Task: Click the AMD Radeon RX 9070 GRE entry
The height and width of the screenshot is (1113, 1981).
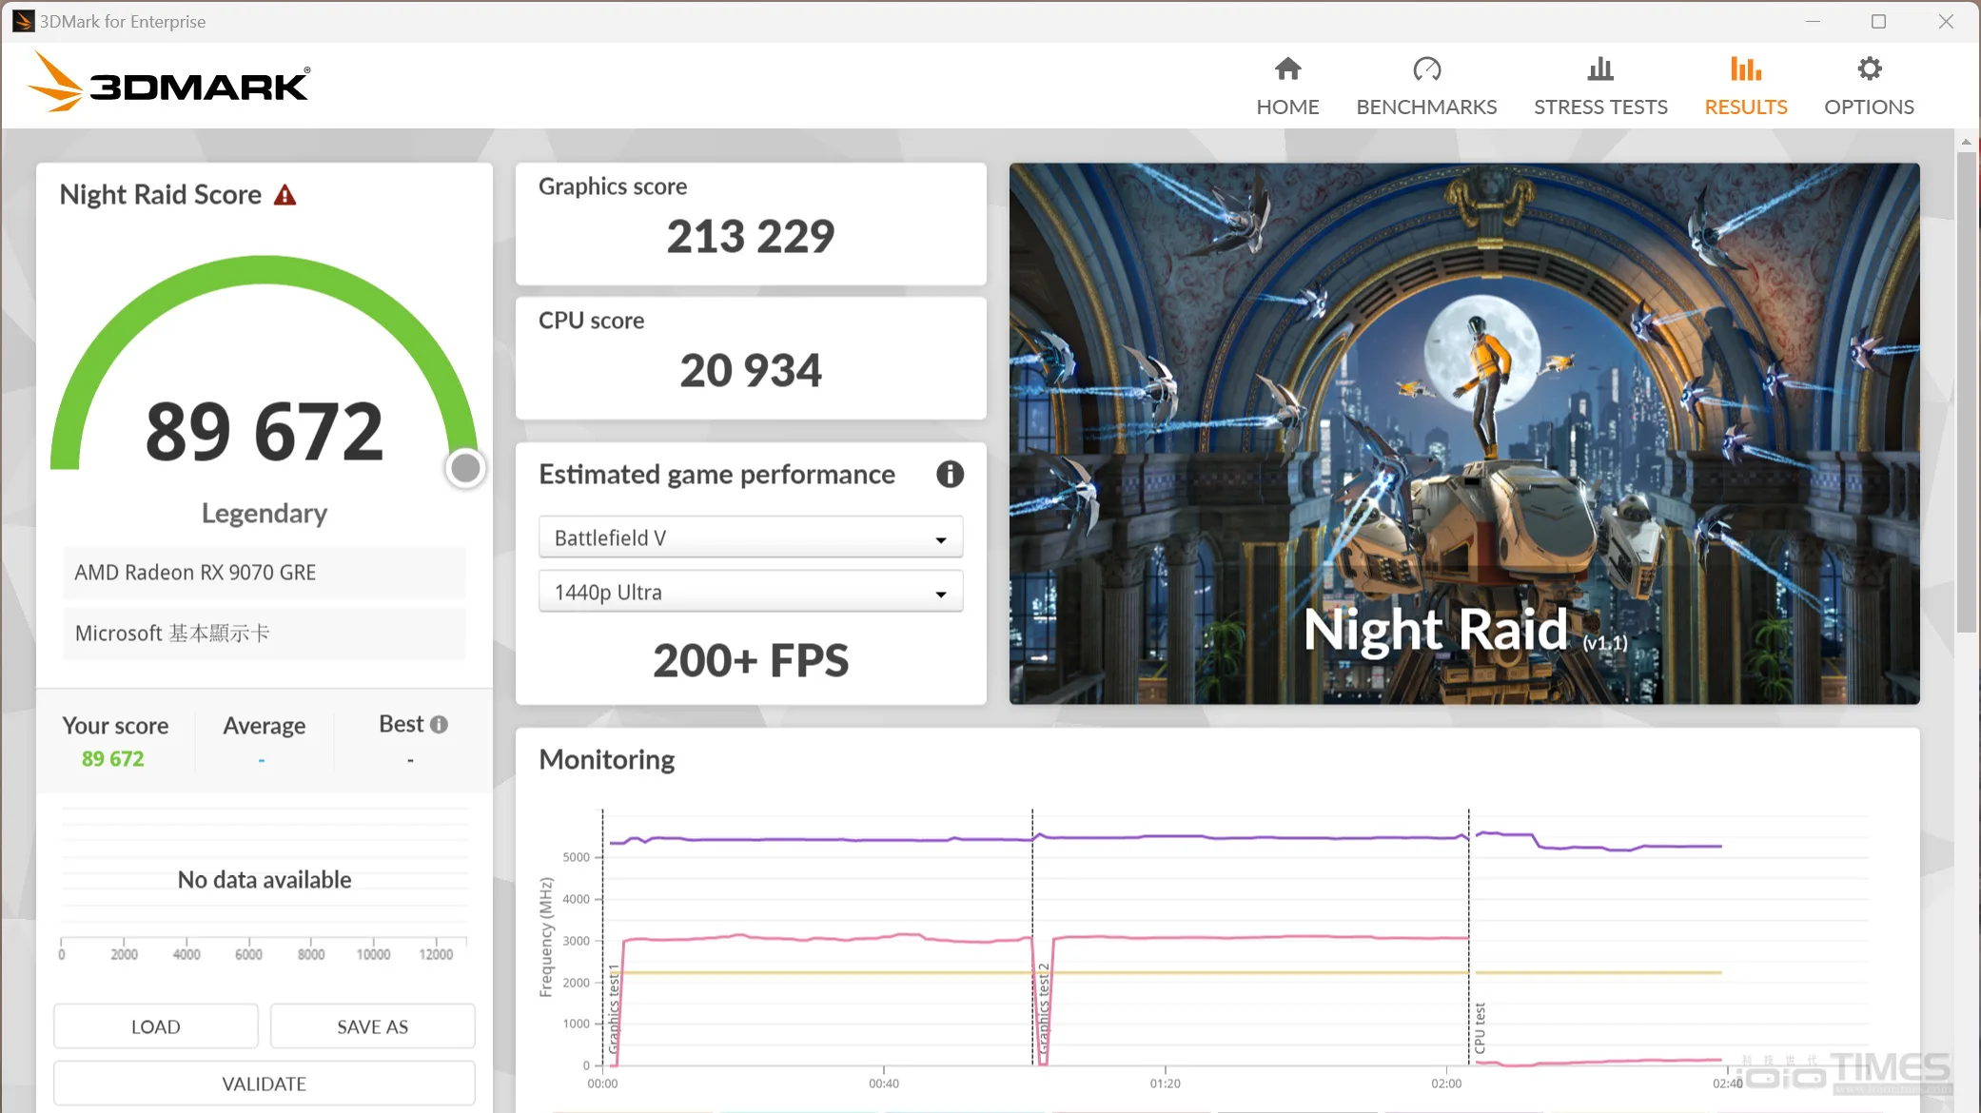Action: [x=265, y=573]
